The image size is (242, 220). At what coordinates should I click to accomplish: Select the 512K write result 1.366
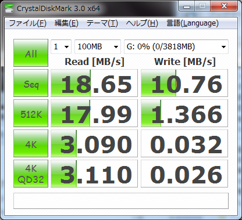184,113
